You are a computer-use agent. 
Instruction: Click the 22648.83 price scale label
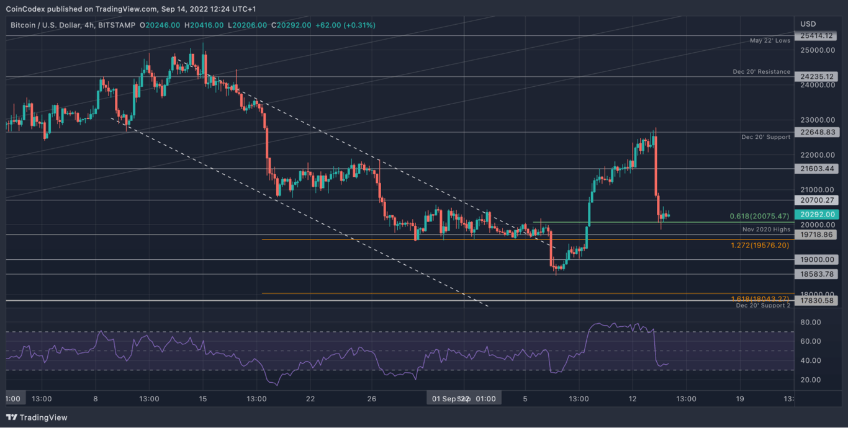[x=816, y=132]
